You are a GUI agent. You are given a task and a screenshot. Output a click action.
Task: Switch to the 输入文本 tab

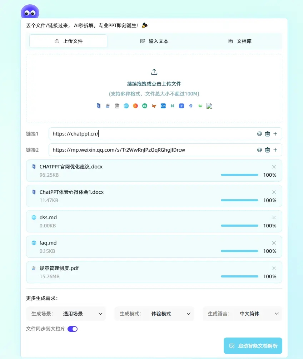coord(154,41)
